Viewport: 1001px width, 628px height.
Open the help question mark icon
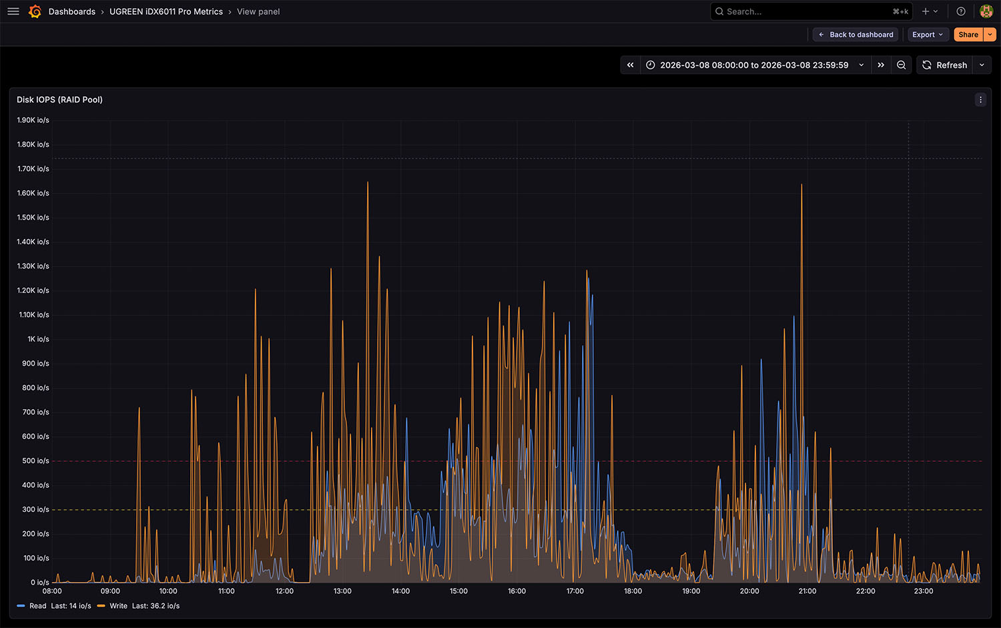[961, 11]
